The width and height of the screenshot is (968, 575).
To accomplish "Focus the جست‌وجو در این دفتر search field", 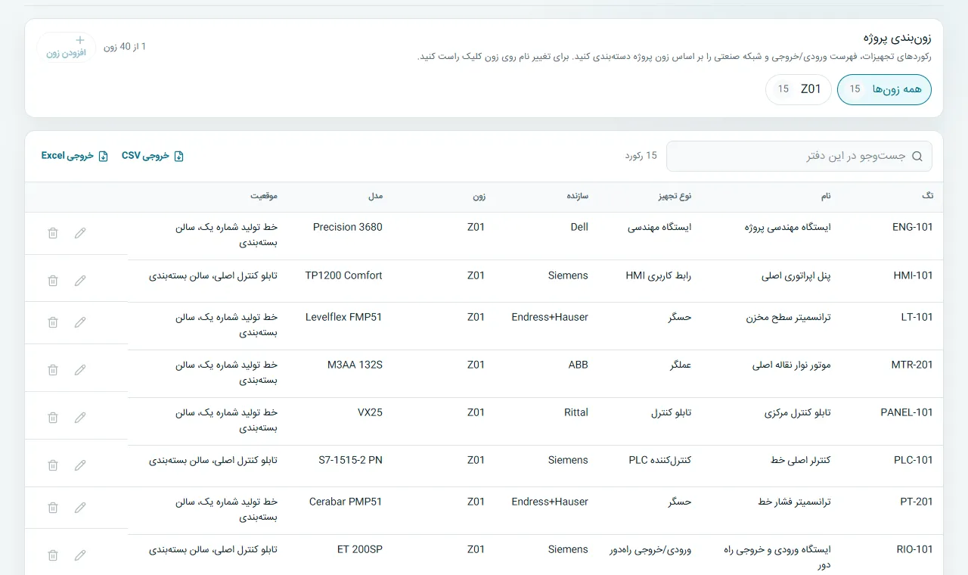I will click(x=799, y=156).
